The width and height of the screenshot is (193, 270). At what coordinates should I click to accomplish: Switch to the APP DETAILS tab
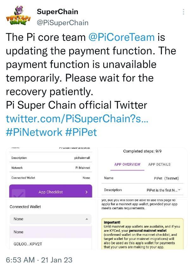coord(159,165)
